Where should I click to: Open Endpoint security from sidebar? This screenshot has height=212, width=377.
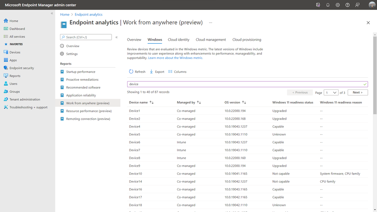click(22, 68)
